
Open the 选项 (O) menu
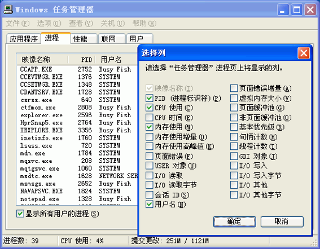pyautogui.click(x=49, y=24)
